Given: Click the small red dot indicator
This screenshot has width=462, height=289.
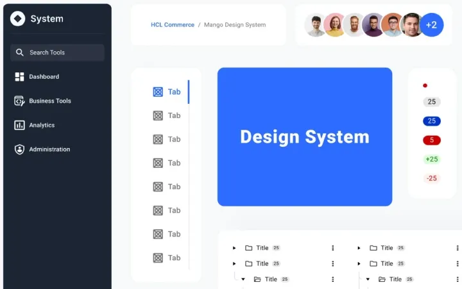Looking at the screenshot, I should coord(425,86).
